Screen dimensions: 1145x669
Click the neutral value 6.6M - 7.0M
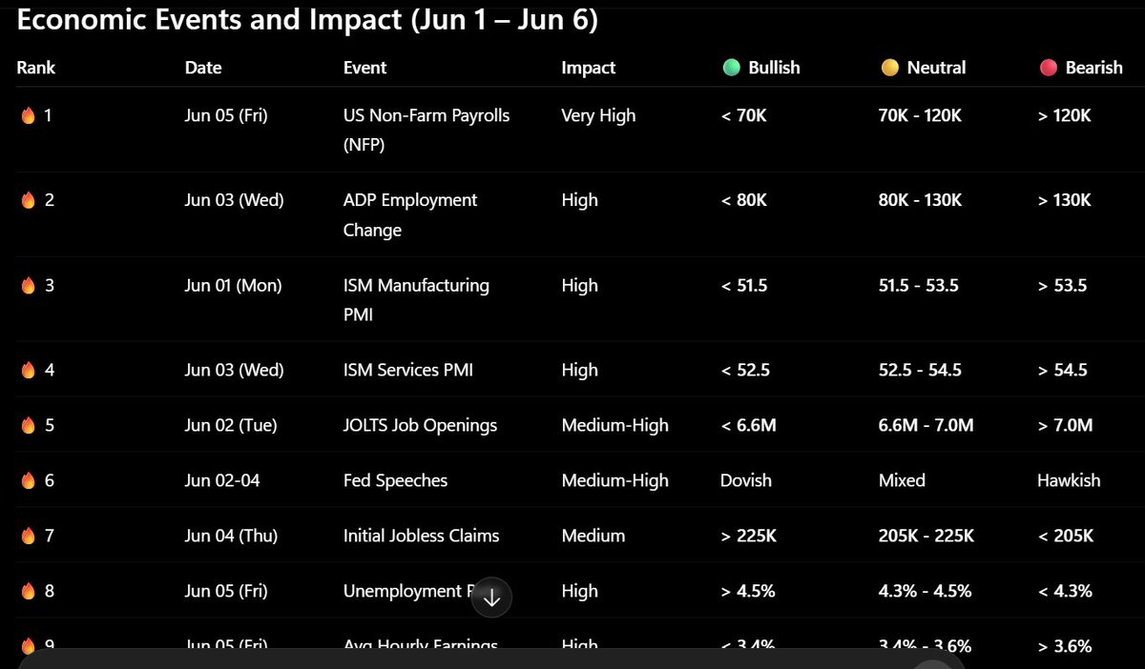click(926, 425)
